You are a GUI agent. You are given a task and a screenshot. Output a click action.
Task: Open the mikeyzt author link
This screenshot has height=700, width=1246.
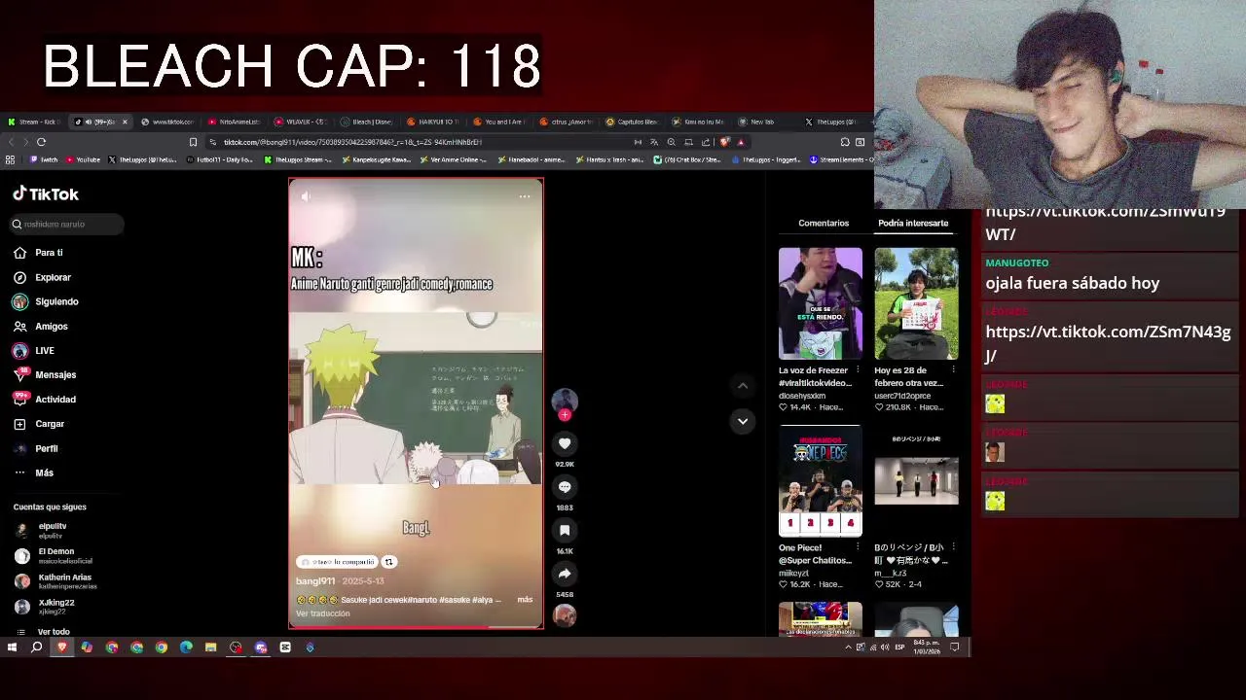[x=794, y=574]
